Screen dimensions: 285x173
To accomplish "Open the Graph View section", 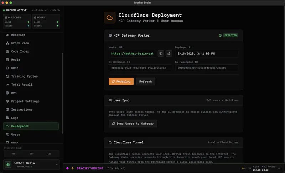I will (31, 43).
